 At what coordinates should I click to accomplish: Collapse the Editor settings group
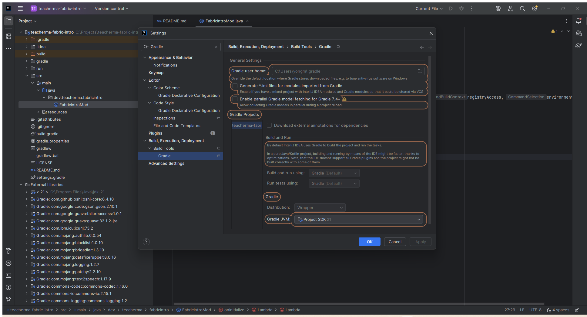pyautogui.click(x=145, y=80)
